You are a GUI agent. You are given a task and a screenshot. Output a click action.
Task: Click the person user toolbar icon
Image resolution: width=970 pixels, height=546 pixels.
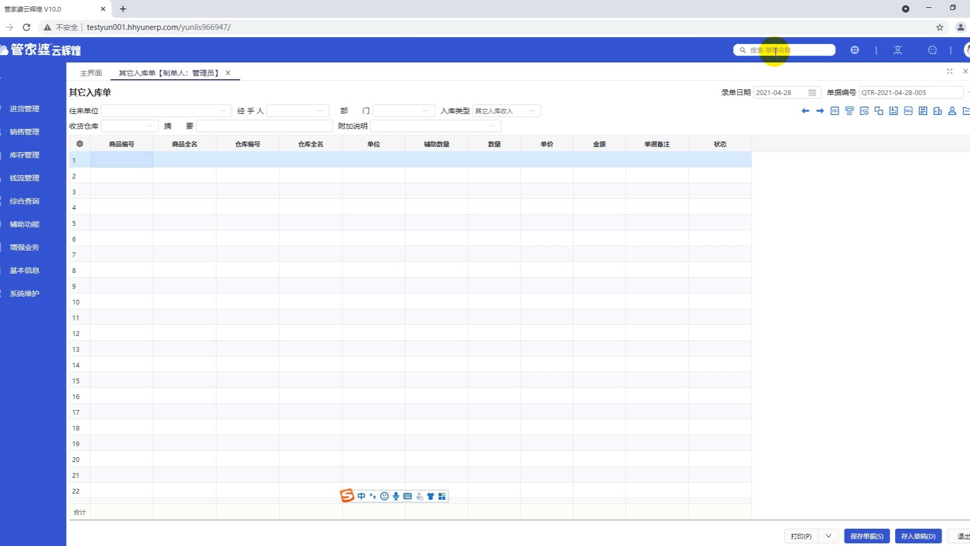[x=952, y=111]
